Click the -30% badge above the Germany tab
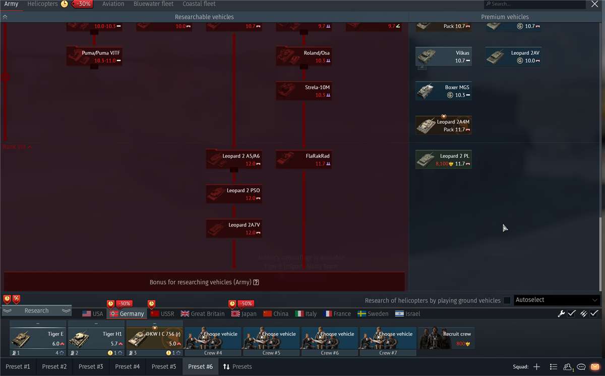Image resolution: width=605 pixels, height=376 pixels. 124,304
